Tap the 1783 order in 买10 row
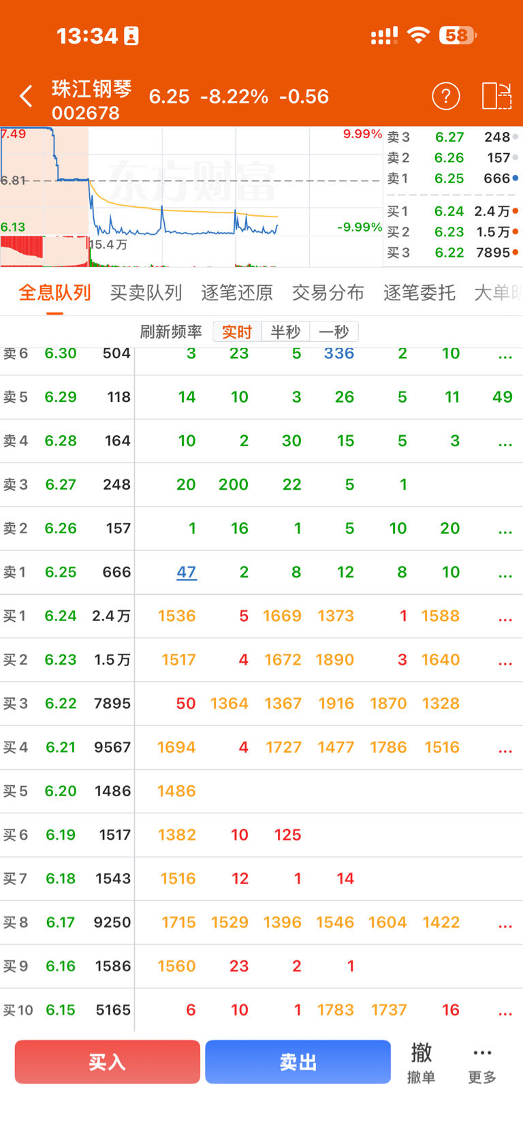Viewport: 523px width, 1134px height. (x=336, y=1009)
